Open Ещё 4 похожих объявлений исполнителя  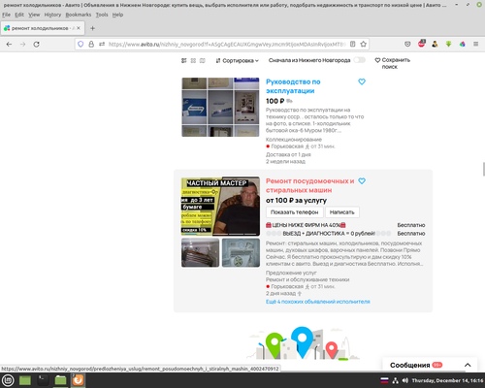pyautogui.click(x=318, y=302)
